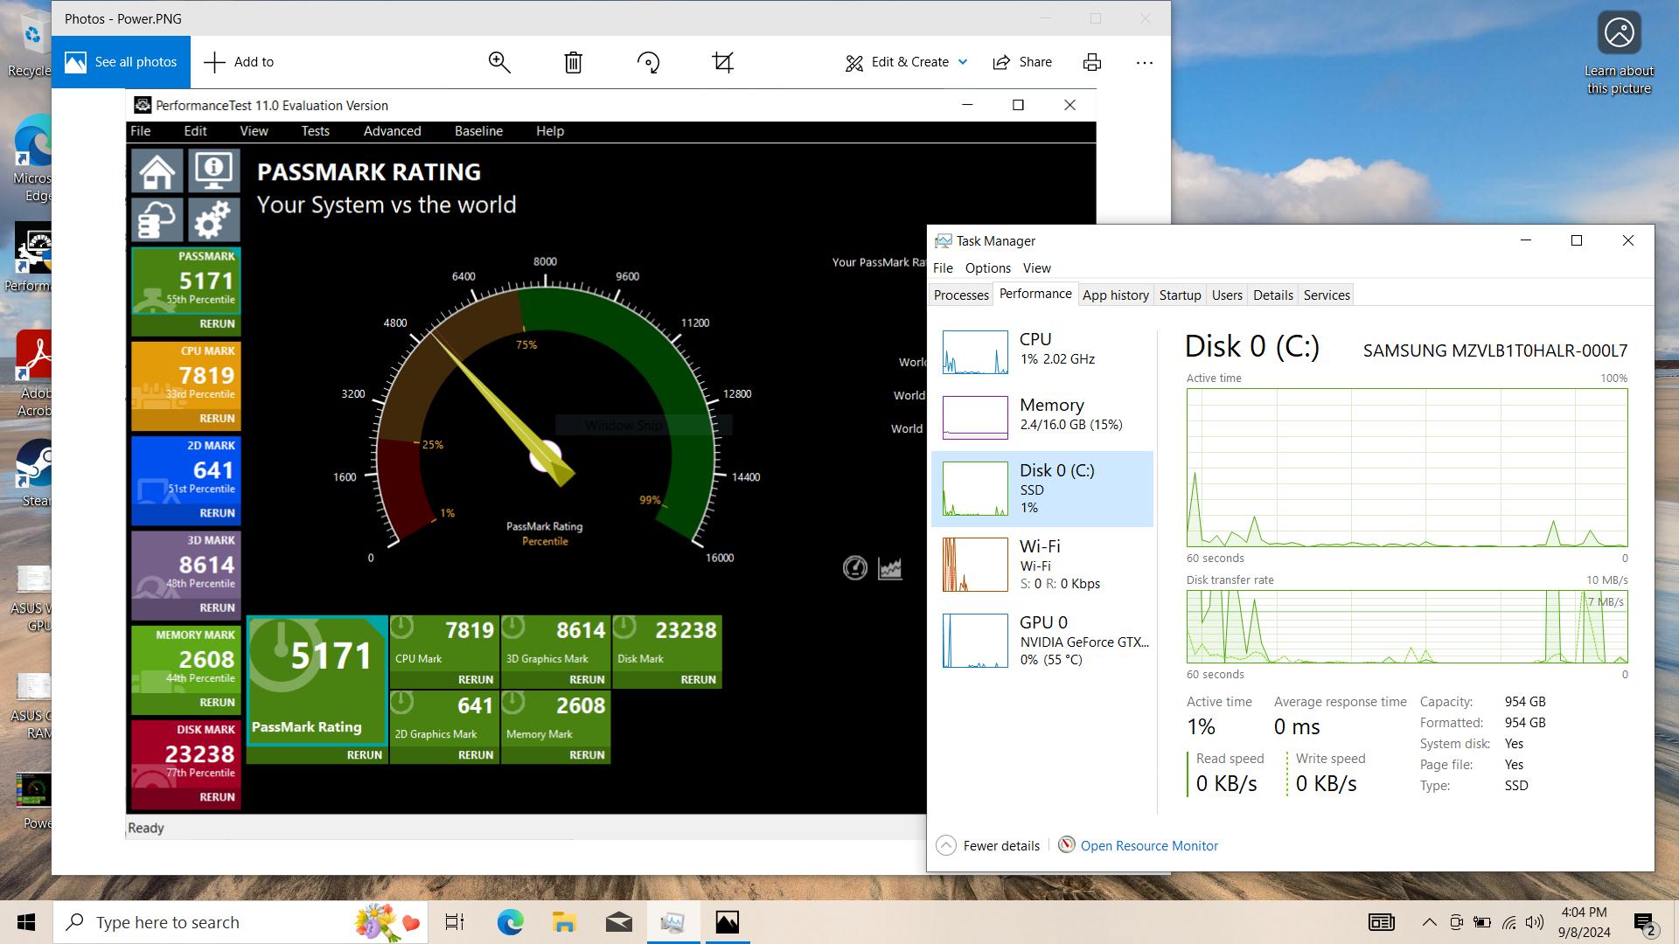This screenshot has width=1679, height=944.
Task: Open the three-dot See more menu in Photos
Action: (x=1145, y=62)
